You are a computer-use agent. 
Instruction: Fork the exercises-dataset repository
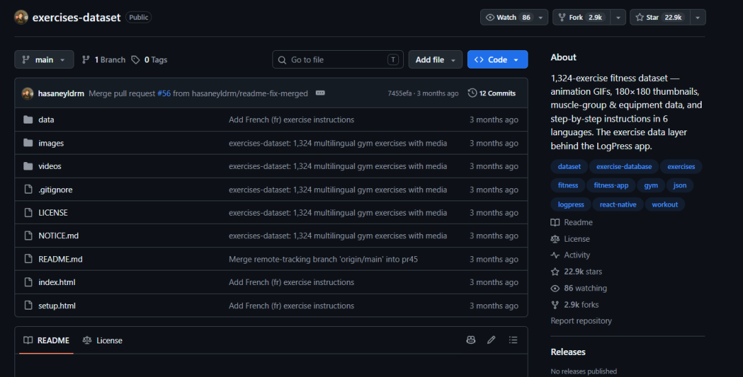pos(581,17)
